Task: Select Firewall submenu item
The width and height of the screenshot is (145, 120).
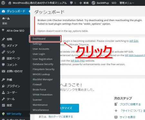Action: 37,85
